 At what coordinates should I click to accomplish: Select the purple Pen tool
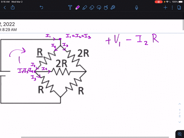click(77, 8)
